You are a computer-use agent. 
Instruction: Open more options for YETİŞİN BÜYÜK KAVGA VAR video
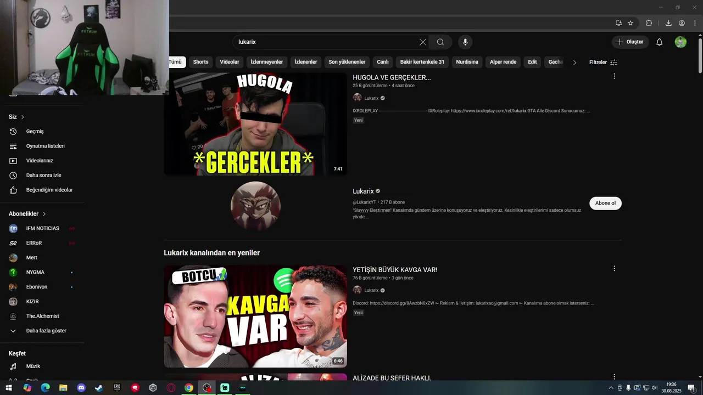(614, 269)
